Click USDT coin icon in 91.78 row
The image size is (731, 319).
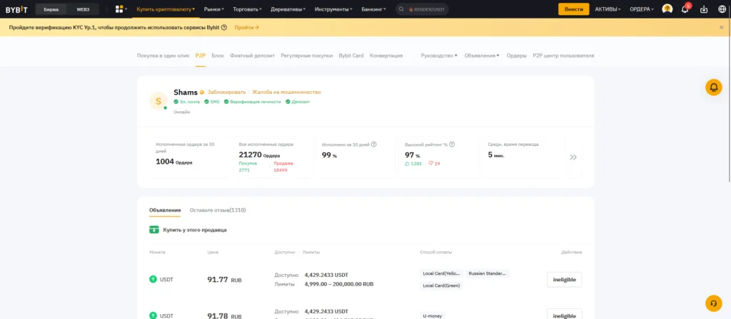pyautogui.click(x=153, y=315)
